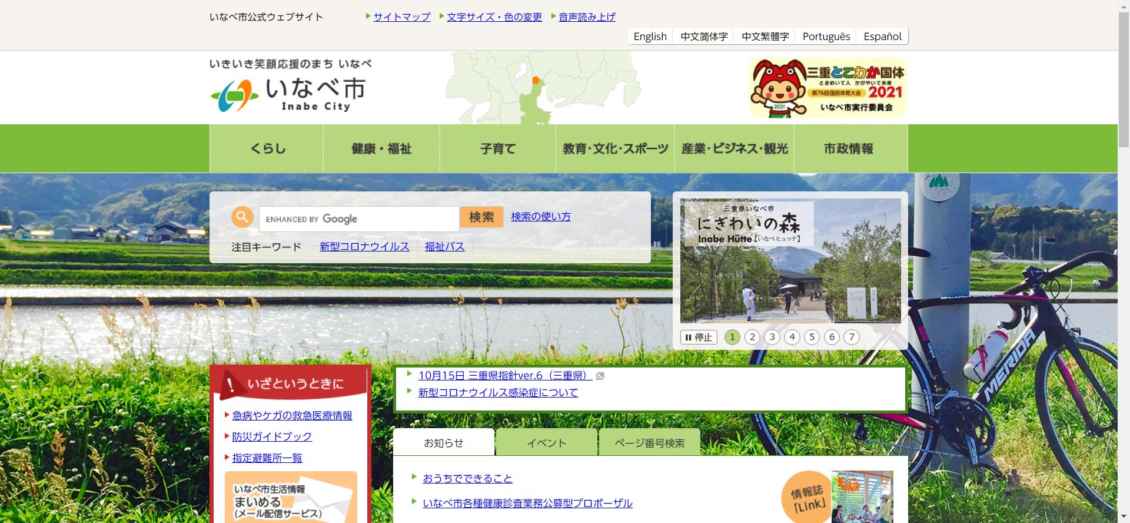Select slide 3 in the carousel
The width and height of the screenshot is (1130, 523).
(772, 337)
